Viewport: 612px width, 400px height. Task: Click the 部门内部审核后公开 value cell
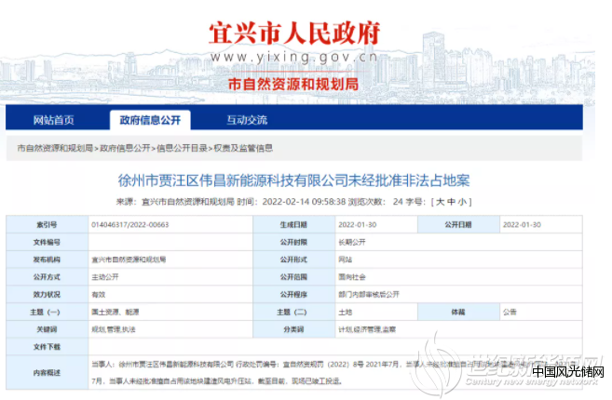tap(458, 295)
